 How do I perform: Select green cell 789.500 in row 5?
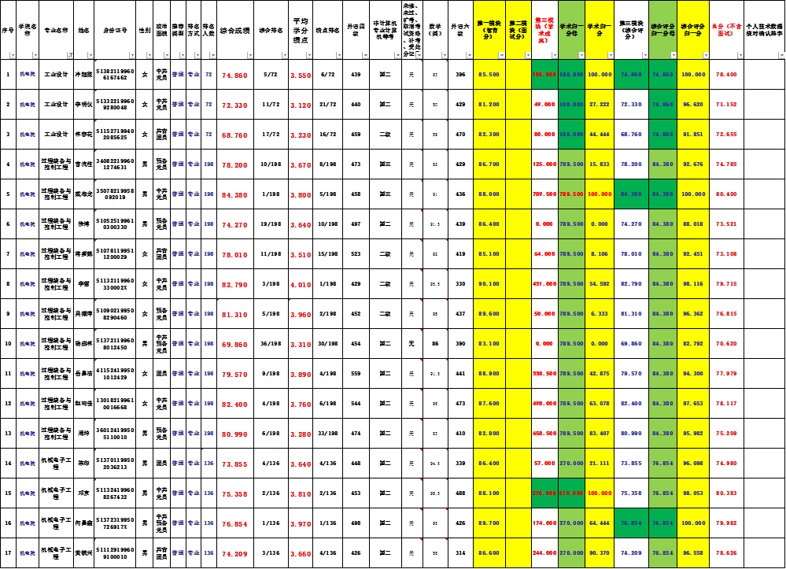click(x=570, y=194)
